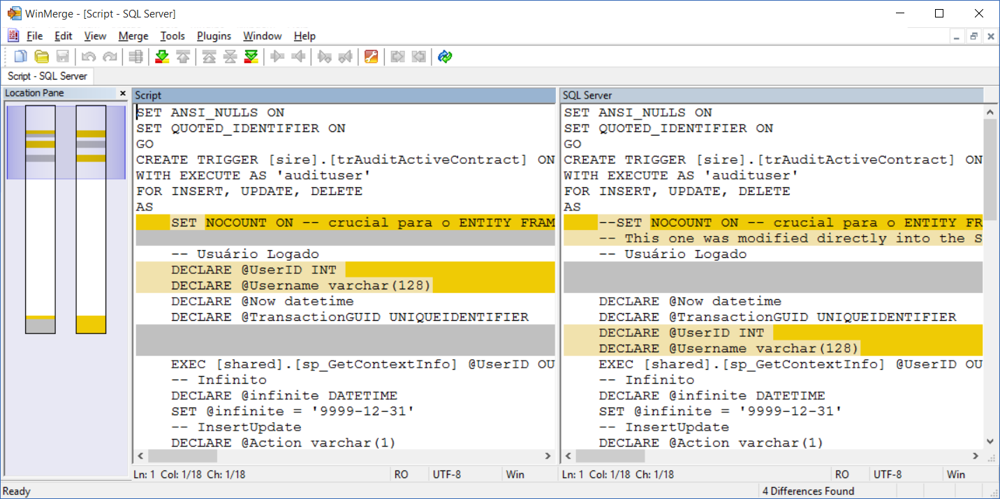The width and height of the screenshot is (1000, 499).
Task: Click the document icon beside File menu
Action: [x=13, y=36]
